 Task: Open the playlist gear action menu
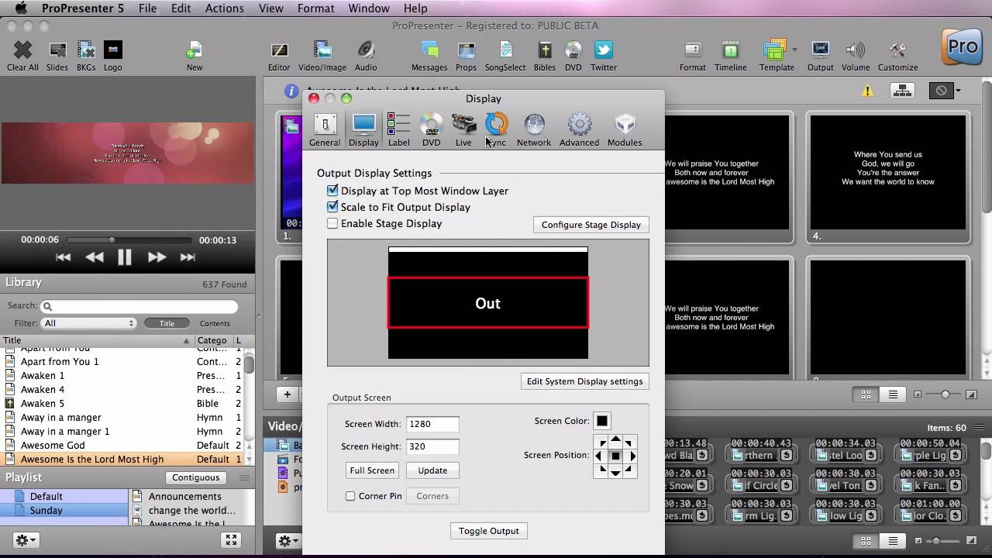(x=26, y=540)
